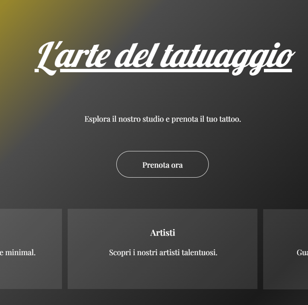Click the "Prenota ora" rounded button
Screen dimensions: 308x305
(x=162, y=164)
